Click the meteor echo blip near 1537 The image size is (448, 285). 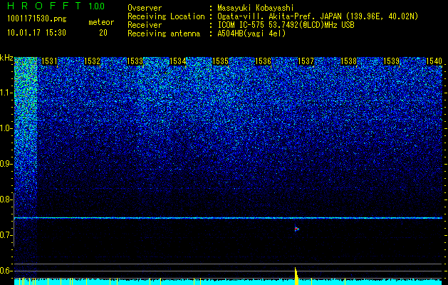tap(296, 229)
